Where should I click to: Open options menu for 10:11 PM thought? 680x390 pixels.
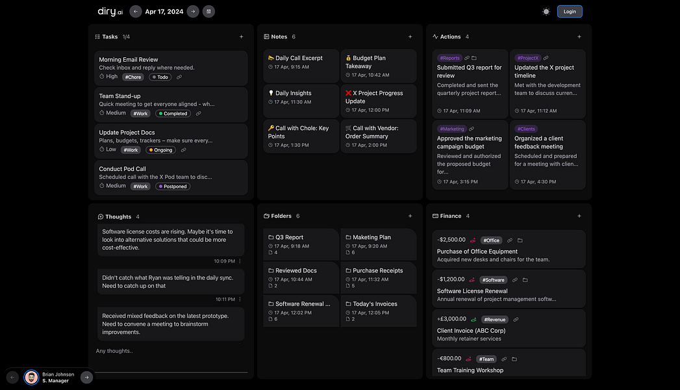click(x=240, y=300)
